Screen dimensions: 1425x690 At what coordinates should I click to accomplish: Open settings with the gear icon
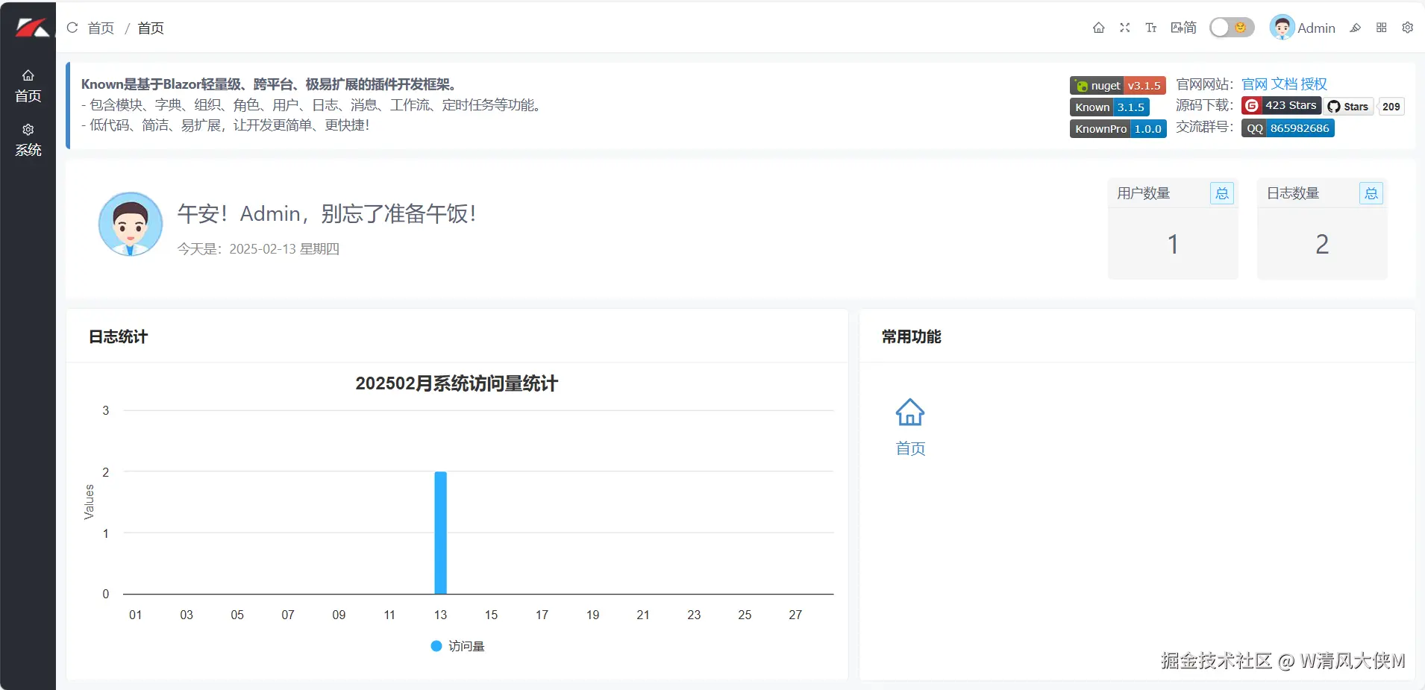pyautogui.click(x=1407, y=28)
